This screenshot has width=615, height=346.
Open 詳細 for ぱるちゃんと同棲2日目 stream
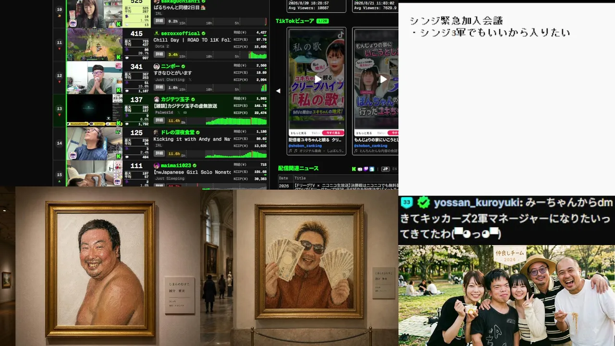(159, 21)
